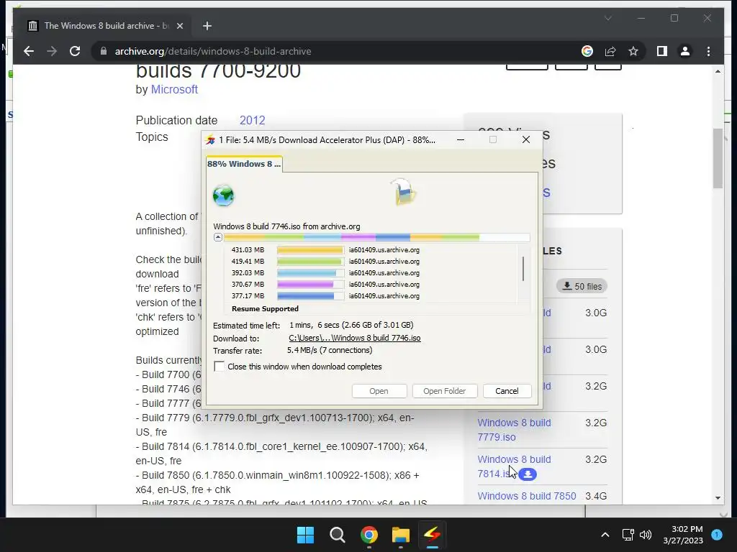Screen dimensions: 737x552
Task: Open Chrome tab search chevron
Action: [x=607, y=18]
